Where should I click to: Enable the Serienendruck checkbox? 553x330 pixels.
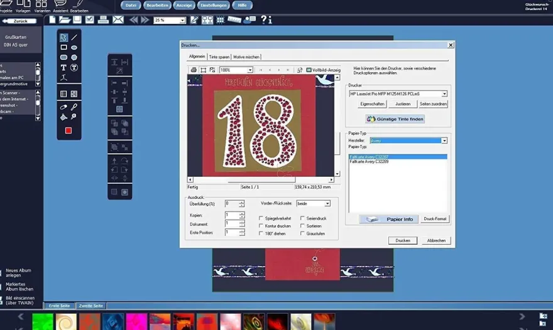point(302,218)
